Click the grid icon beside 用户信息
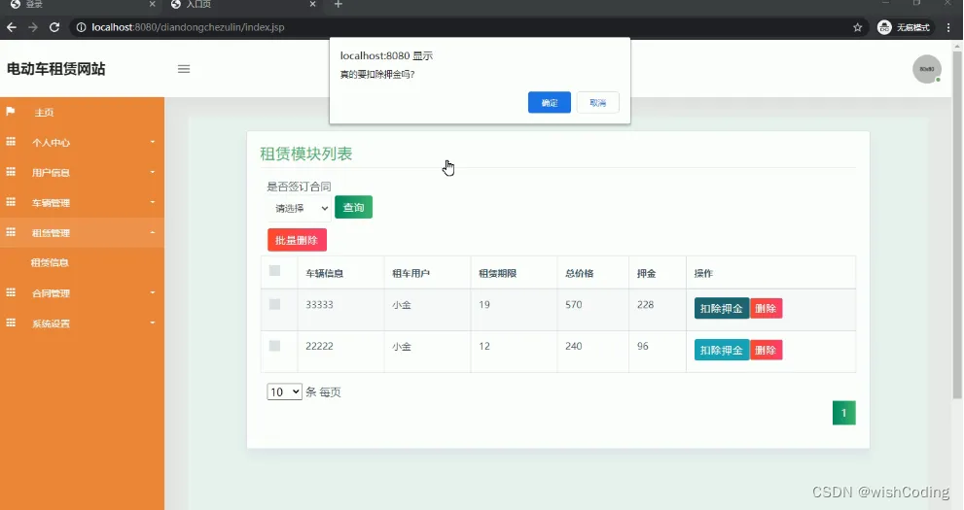This screenshot has height=510, width=964. (11, 172)
